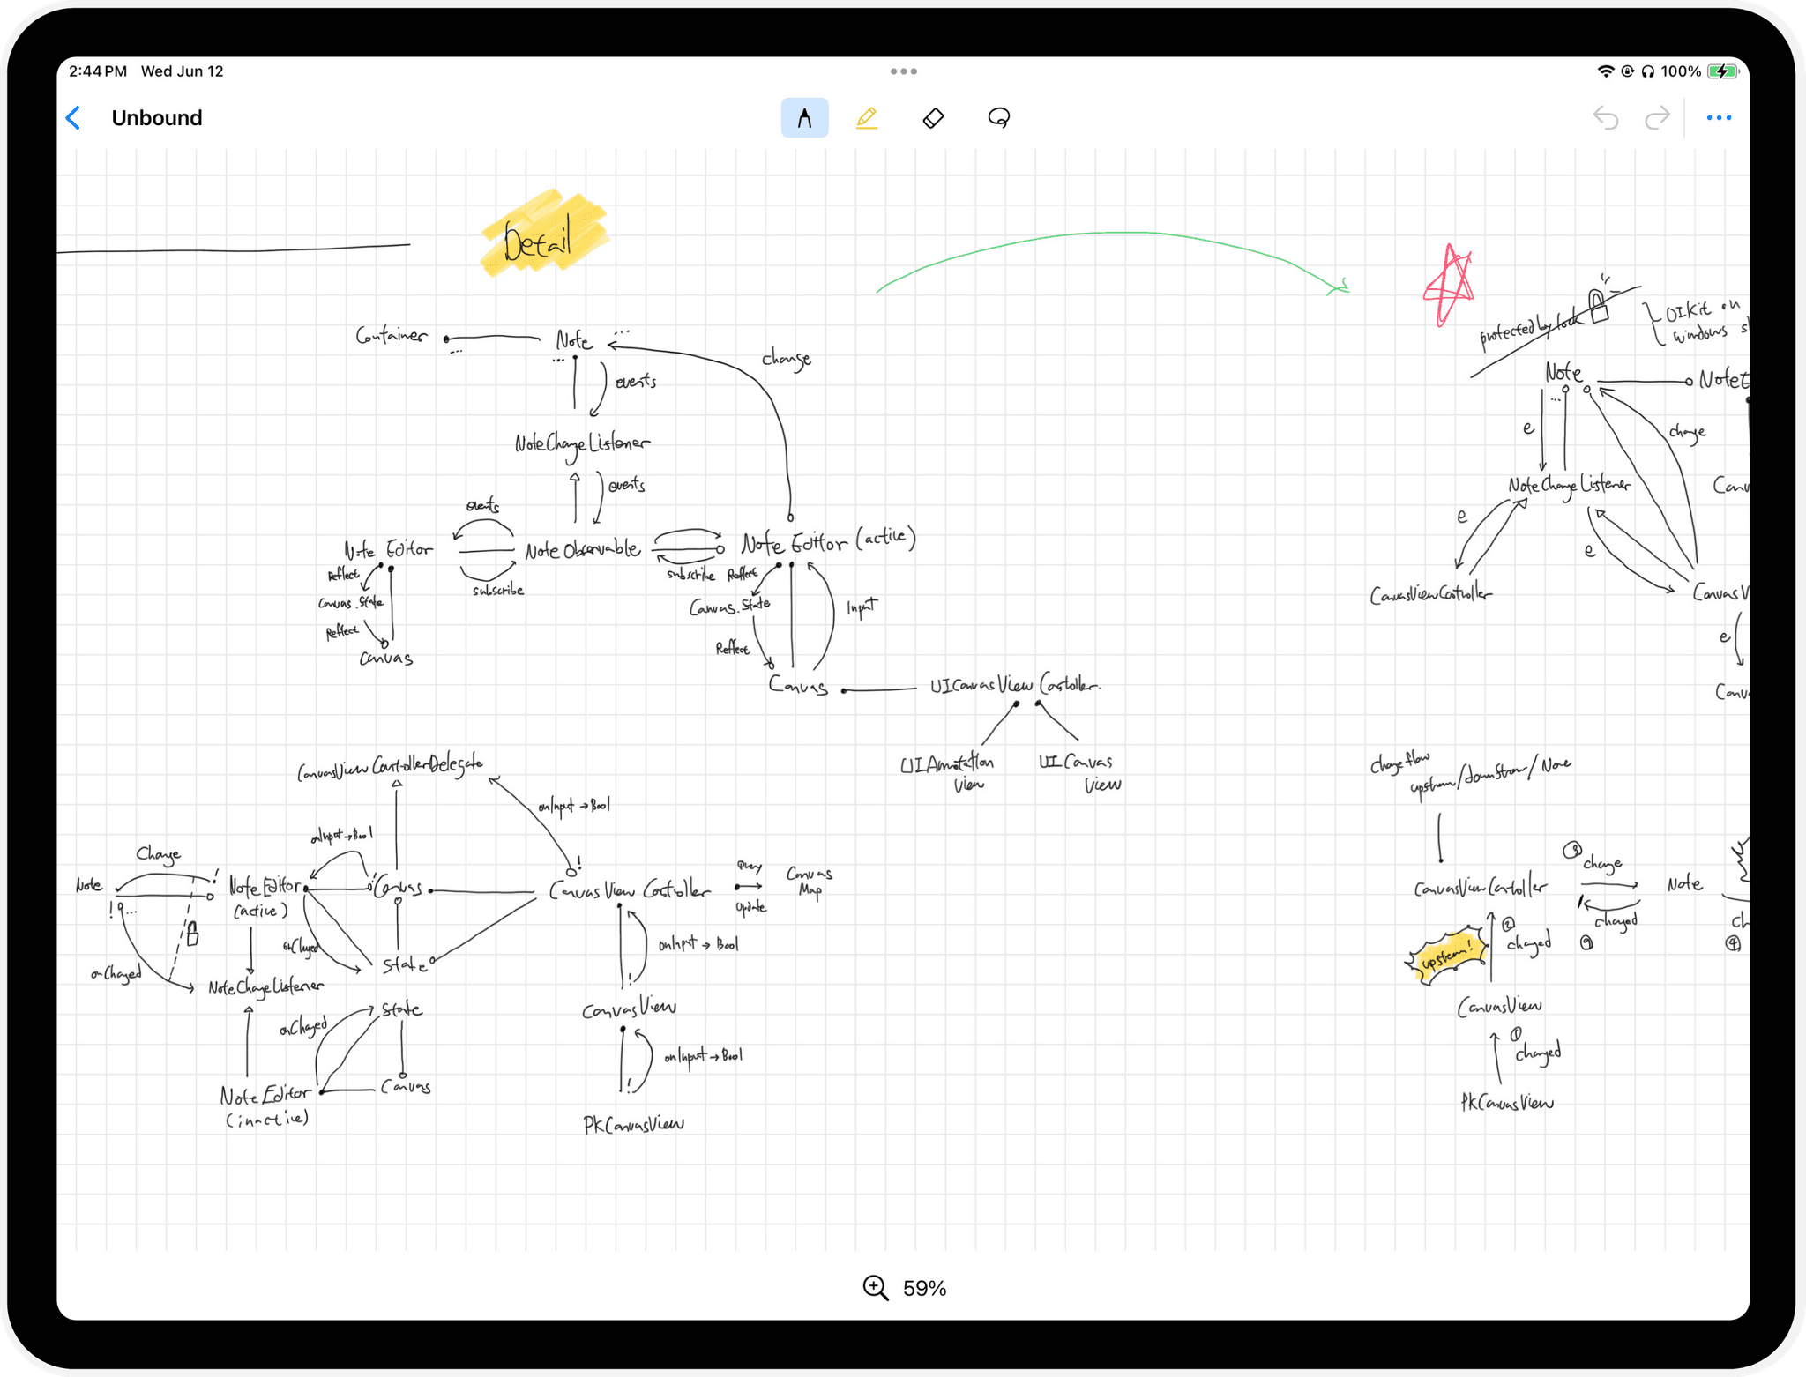Select the lasso selection tool

(x=998, y=118)
